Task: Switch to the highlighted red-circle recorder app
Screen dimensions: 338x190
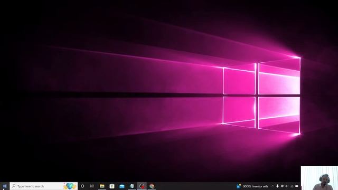Action: (x=142, y=186)
